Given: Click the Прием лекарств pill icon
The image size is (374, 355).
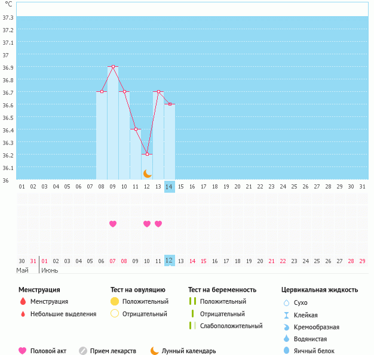Looking at the screenshot, I should (83, 351).
